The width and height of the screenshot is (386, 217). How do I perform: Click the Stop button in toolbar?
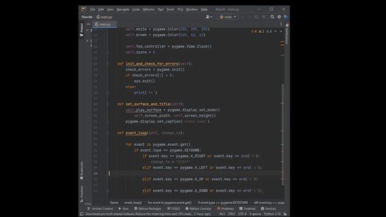tap(264, 17)
